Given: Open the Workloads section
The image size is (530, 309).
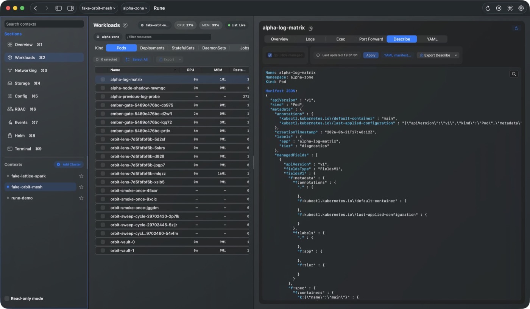Looking at the screenshot, I should (x=44, y=57).
